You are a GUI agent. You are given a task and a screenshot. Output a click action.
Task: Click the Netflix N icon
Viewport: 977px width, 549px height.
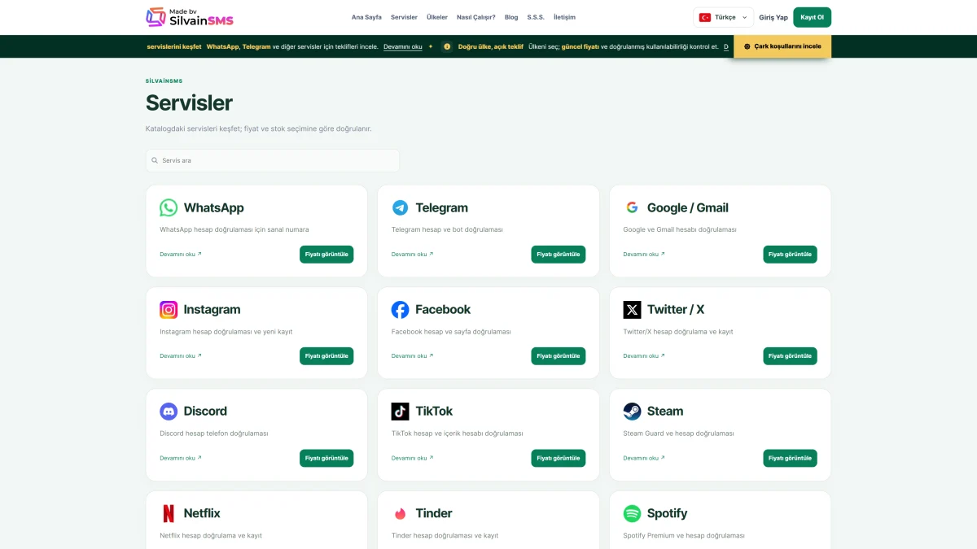[169, 513]
